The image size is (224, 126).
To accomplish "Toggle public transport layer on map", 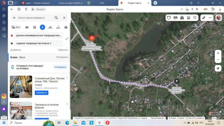I will pyautogui.click(x=189, y=18).
